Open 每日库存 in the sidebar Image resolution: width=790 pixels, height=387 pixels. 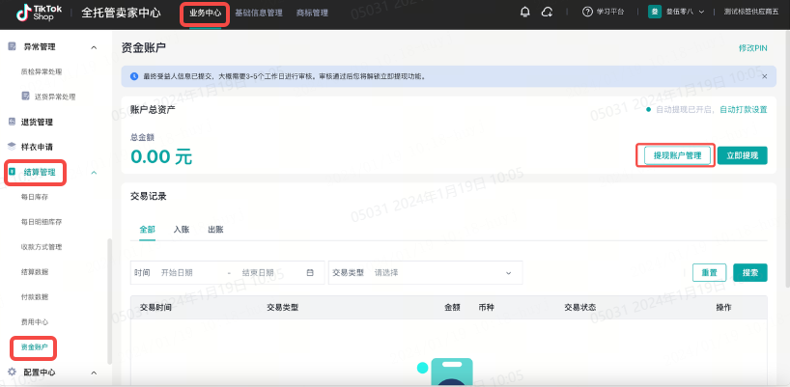(34, 197)
